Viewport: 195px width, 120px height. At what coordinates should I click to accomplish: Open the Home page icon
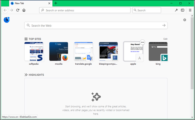[24, 10]
